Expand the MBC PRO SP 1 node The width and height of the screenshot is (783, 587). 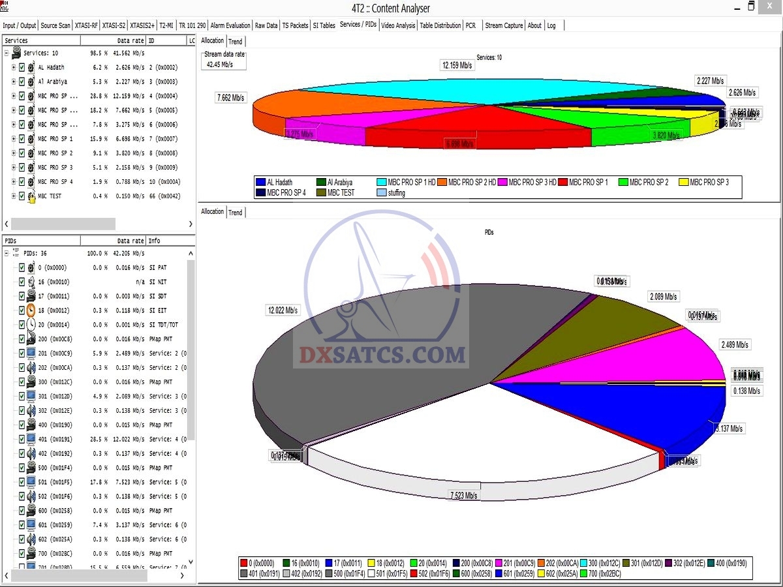point(14,139)
